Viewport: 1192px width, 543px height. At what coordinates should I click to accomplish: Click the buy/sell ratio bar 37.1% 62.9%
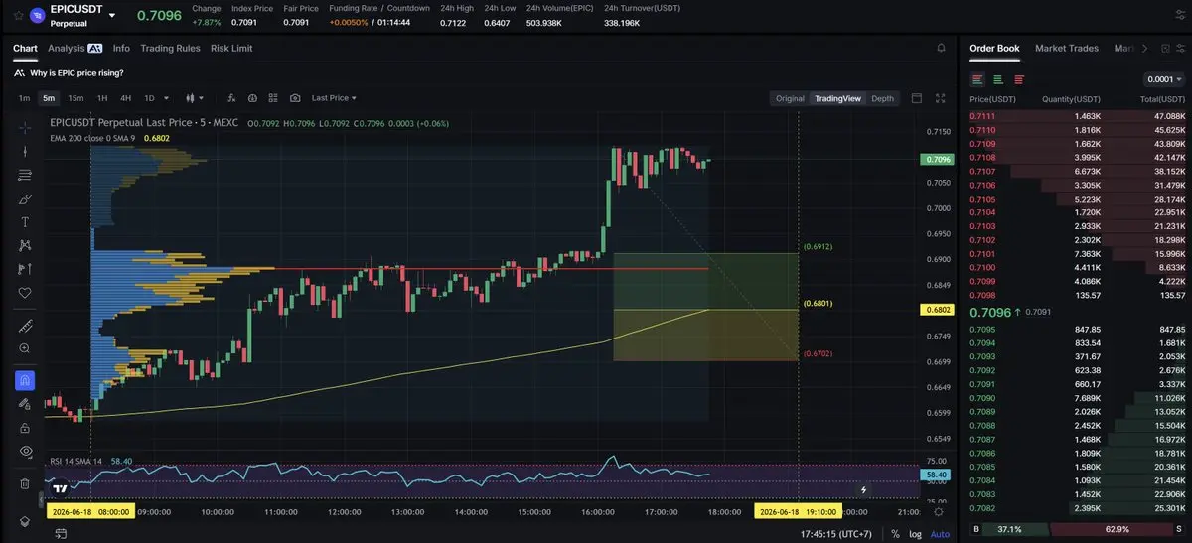point(1078,529)
